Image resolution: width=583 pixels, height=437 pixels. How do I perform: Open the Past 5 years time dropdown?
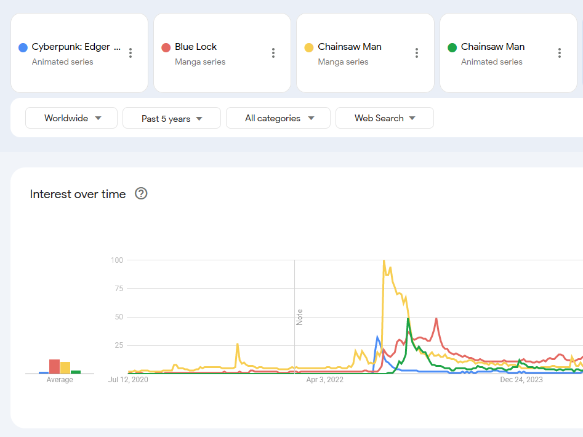[x=172, y=118]
